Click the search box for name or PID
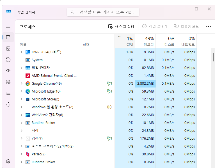The height and width of the screenshot is (168, 215). click(x=103, y=12)
